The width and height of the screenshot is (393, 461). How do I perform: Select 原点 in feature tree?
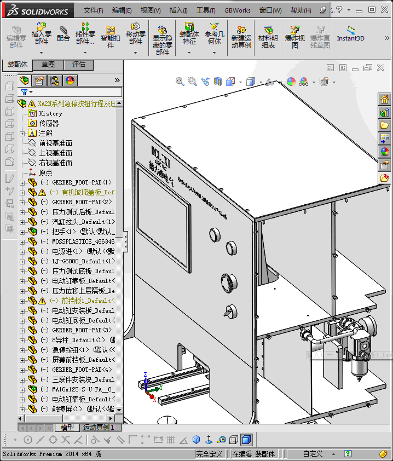45,172
